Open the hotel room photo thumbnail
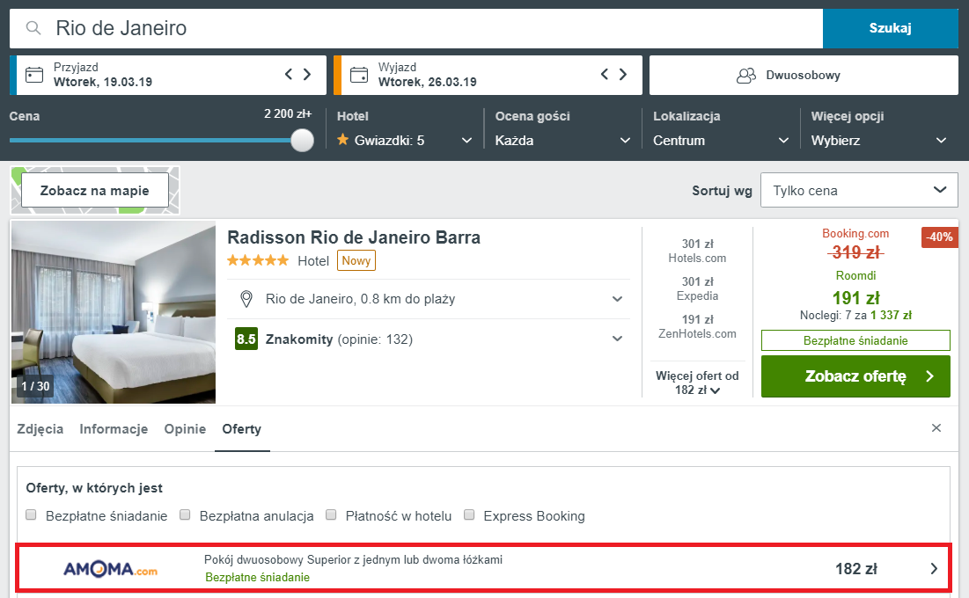The width and height of the screenshot is (969, 598). coord(114,312)
